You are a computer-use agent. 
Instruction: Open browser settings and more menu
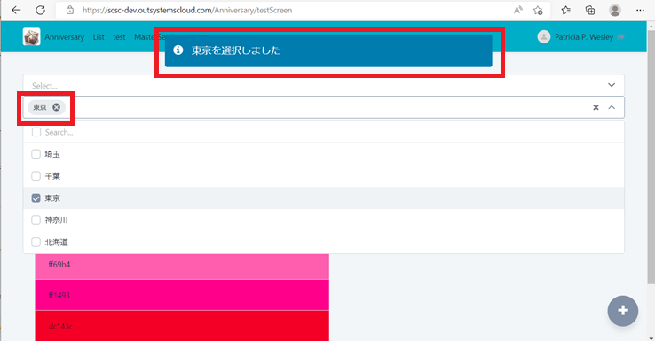coord(640,10)
